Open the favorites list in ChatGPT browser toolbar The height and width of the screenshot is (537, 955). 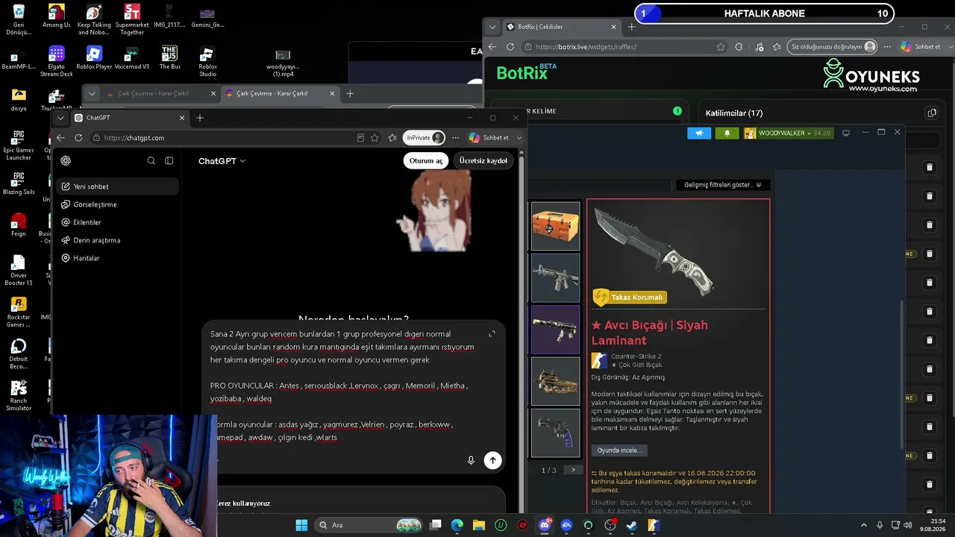tap(392, 138)
